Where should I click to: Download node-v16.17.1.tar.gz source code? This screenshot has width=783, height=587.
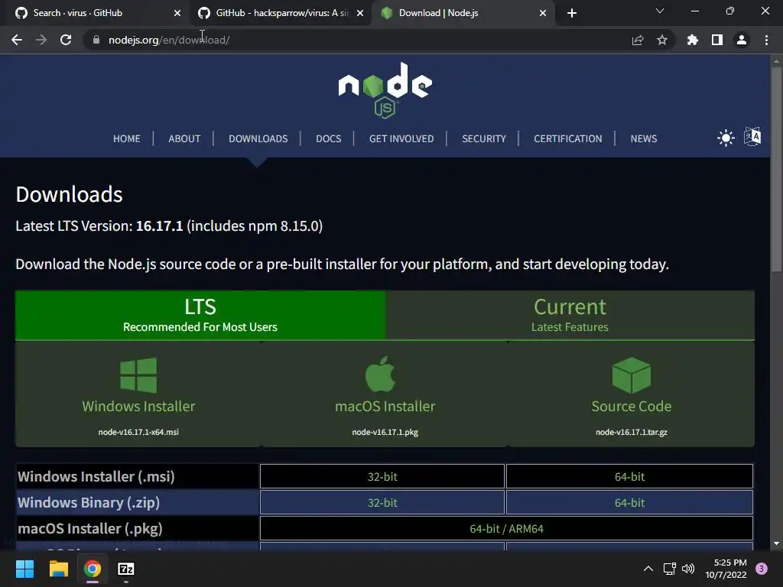coord(631,394)
